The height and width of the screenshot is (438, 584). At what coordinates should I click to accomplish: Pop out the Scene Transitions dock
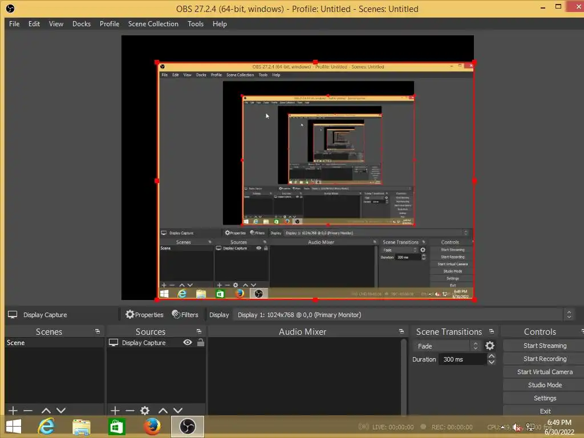(491, 331)
